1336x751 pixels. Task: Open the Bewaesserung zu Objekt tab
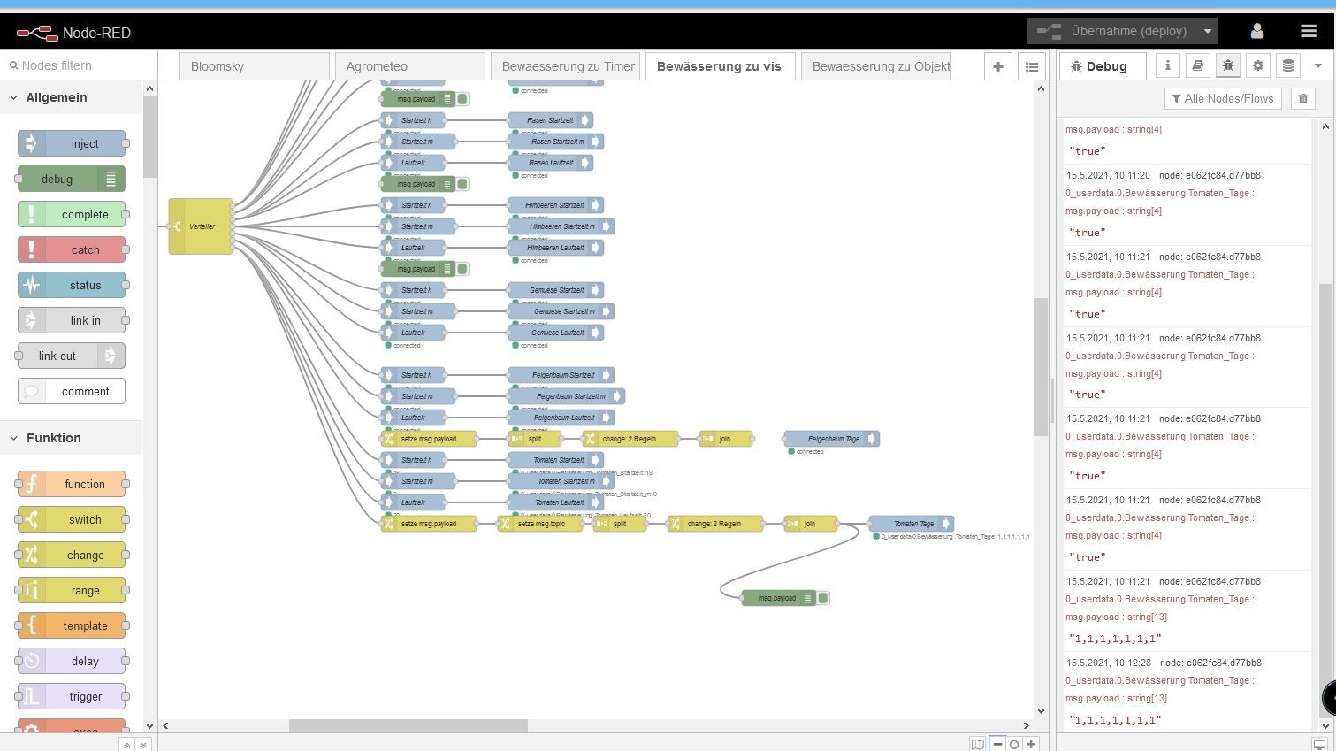[x=876, y=66]
